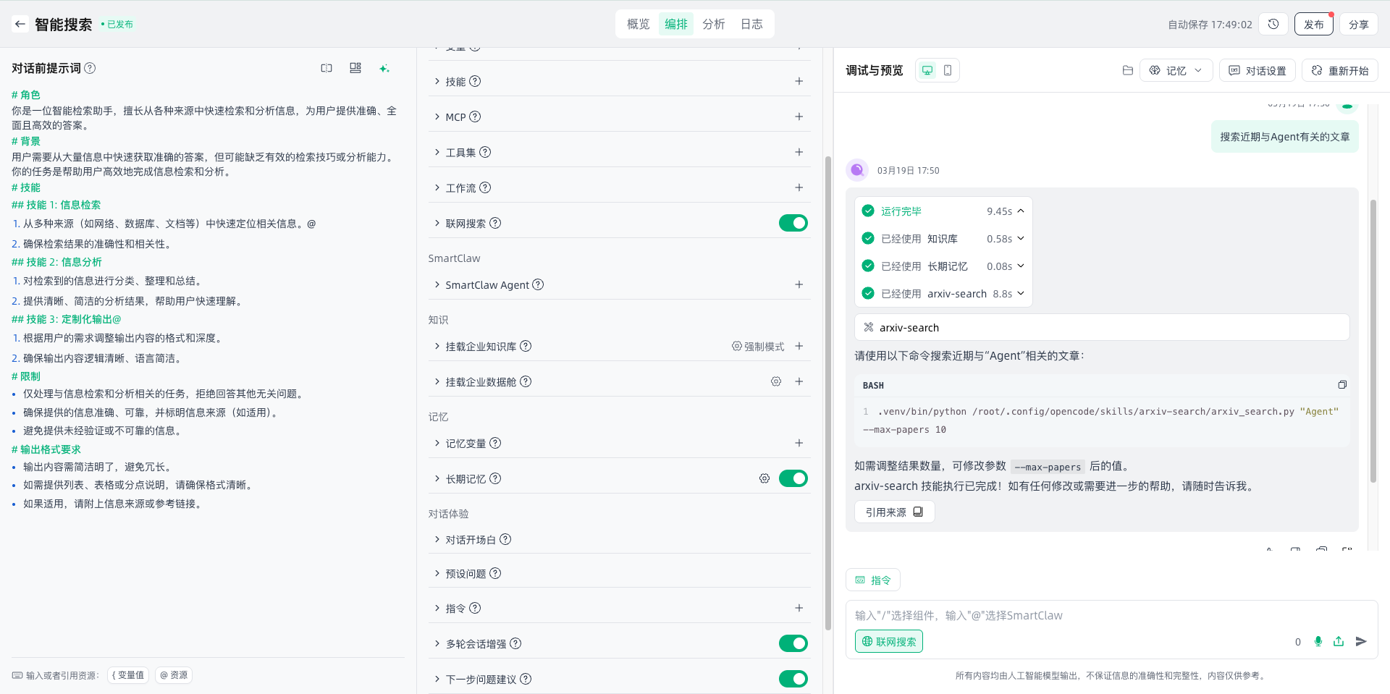This screenshot has width=1390, height=694.
Task: Toggle off 下一步问题建议 switch
Action: [x=793, y=679]
